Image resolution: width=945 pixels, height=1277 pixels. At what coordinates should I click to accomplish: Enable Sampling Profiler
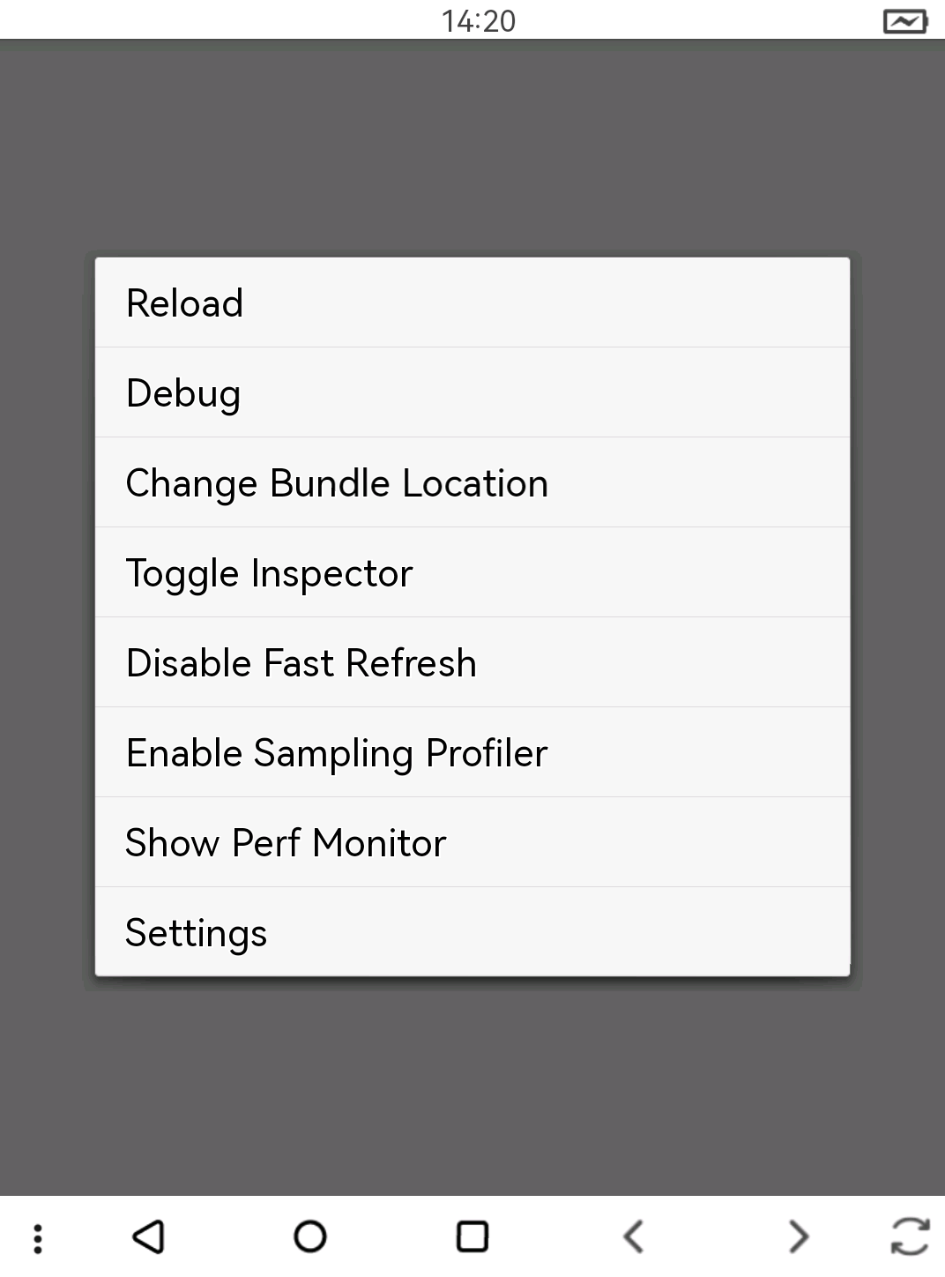pyautogui.click(x=472, y=753)
